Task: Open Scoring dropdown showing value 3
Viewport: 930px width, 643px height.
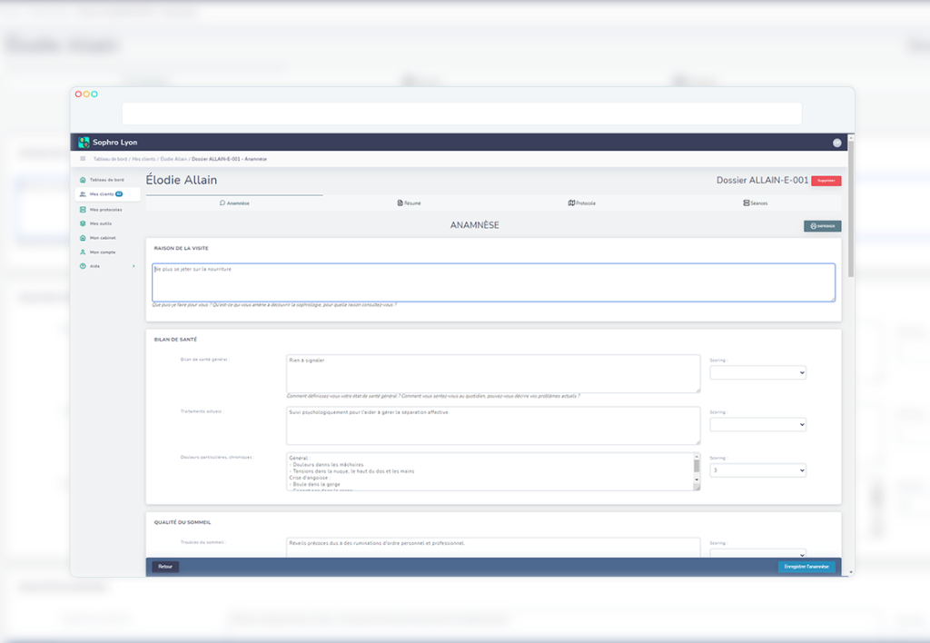Action: tap(757, 470)
